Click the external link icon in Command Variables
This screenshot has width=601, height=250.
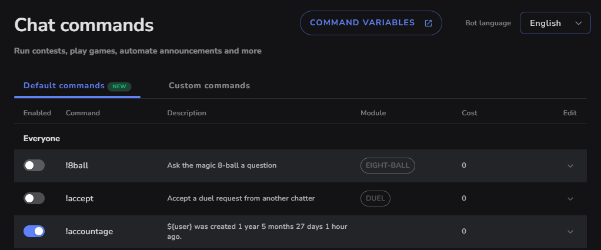[428, 23]
